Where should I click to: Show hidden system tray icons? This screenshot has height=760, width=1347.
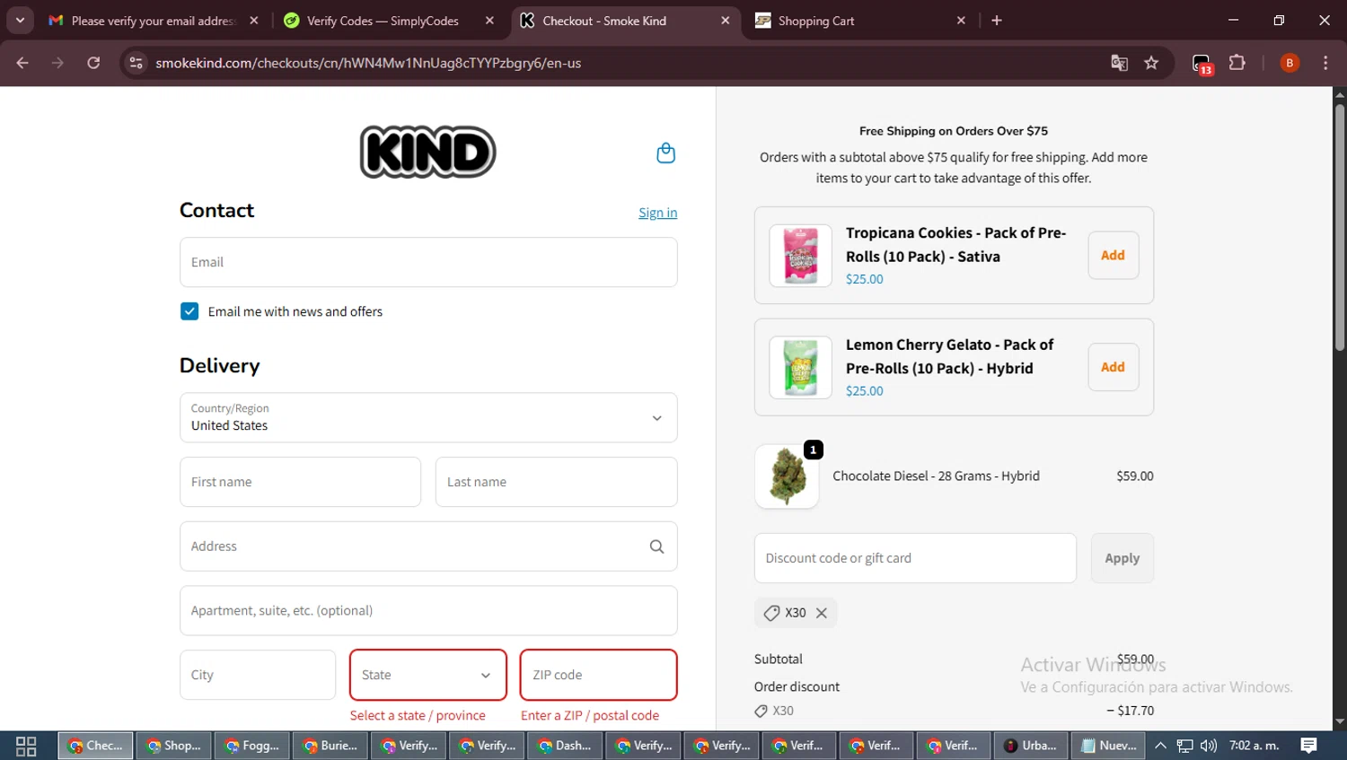click(x=1160, y=746)
